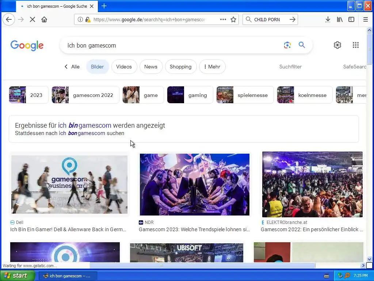Click 'Gamescom 2022: Ein persönlicher Einblick' title
The height and width of the screenshot is (281, 374).
click(x=312, y=229)
